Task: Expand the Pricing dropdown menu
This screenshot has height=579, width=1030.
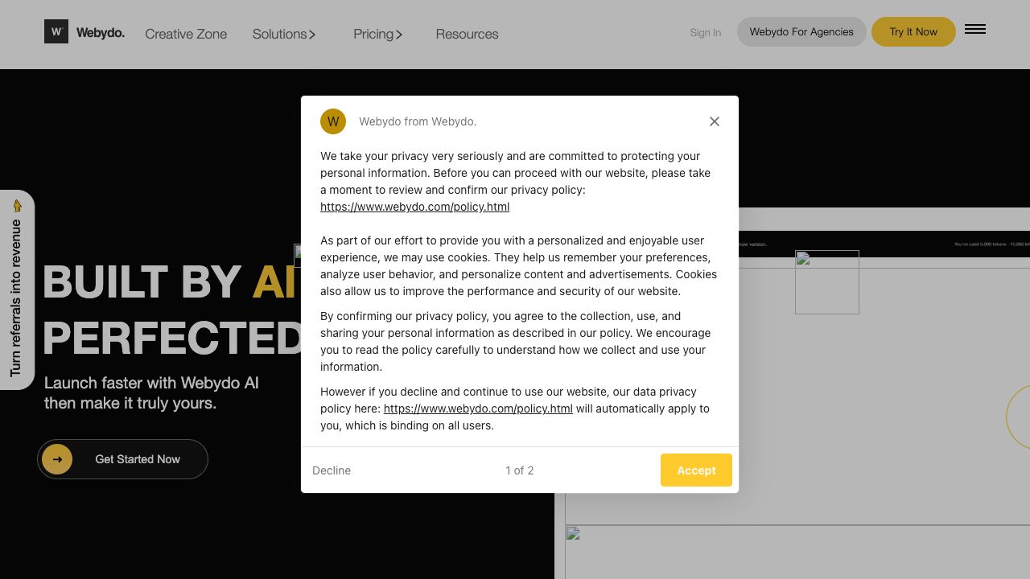Action: (377, 34)
